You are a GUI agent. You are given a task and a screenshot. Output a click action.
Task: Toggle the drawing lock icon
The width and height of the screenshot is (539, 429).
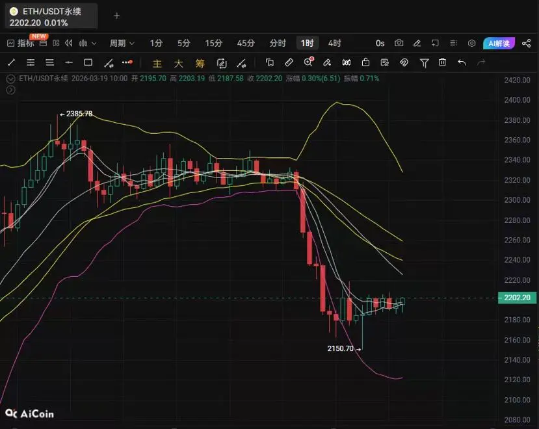pyautogui.click(x=366, y=62)
